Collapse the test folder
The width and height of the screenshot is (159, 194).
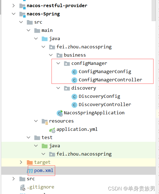click(x=29, y=137)
